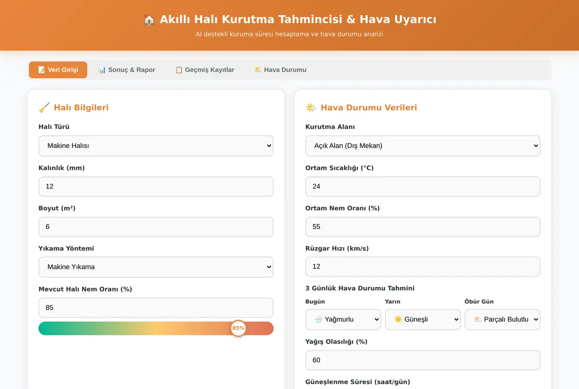
Task: Open the Sonuç & Rapor tab
Action: point(126,69)
